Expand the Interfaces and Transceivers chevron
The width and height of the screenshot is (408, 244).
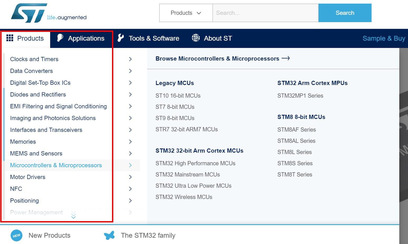[x=130, y=130]
